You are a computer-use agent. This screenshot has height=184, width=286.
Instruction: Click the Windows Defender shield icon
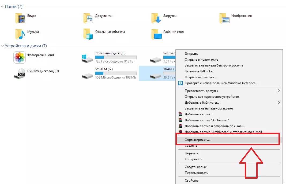(180, 83)
